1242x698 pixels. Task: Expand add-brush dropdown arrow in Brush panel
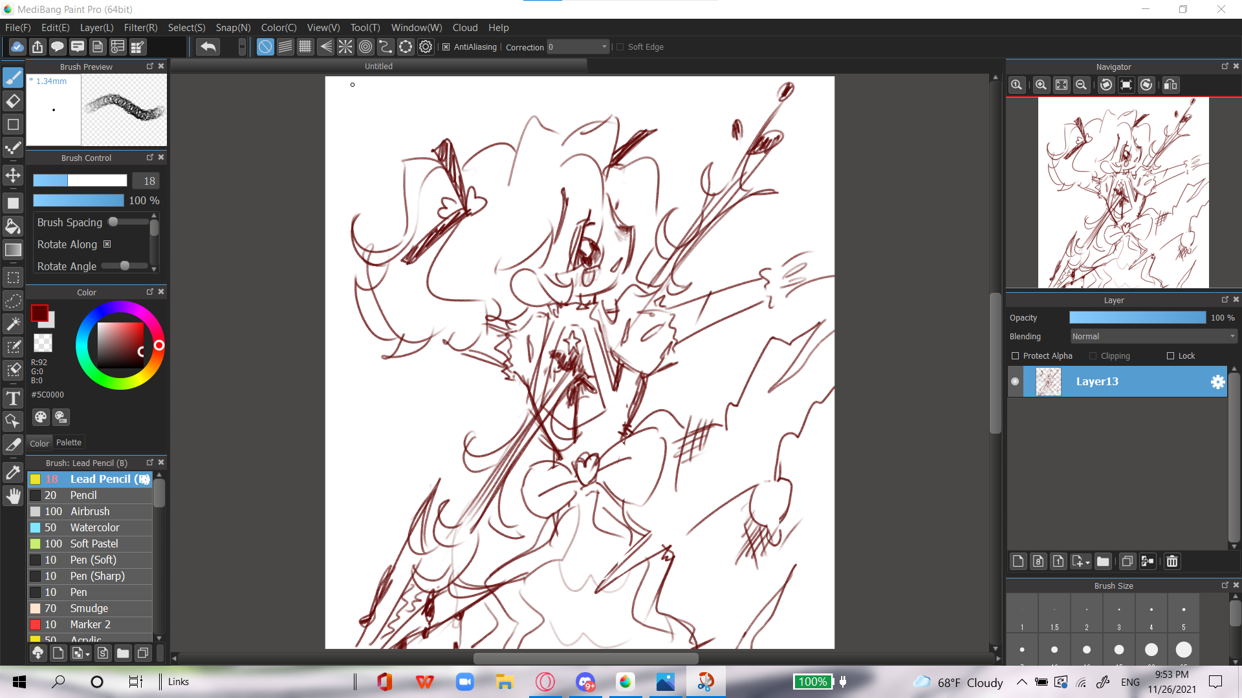(87, 655)
